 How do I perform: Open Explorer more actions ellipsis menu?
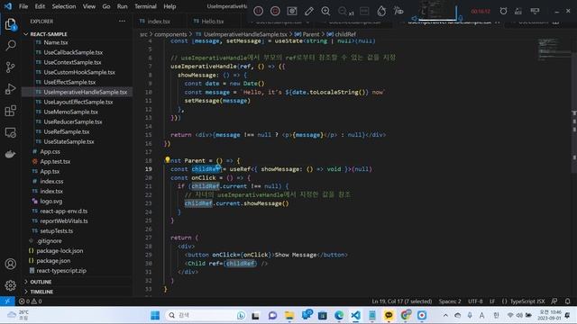click(122, 21)
